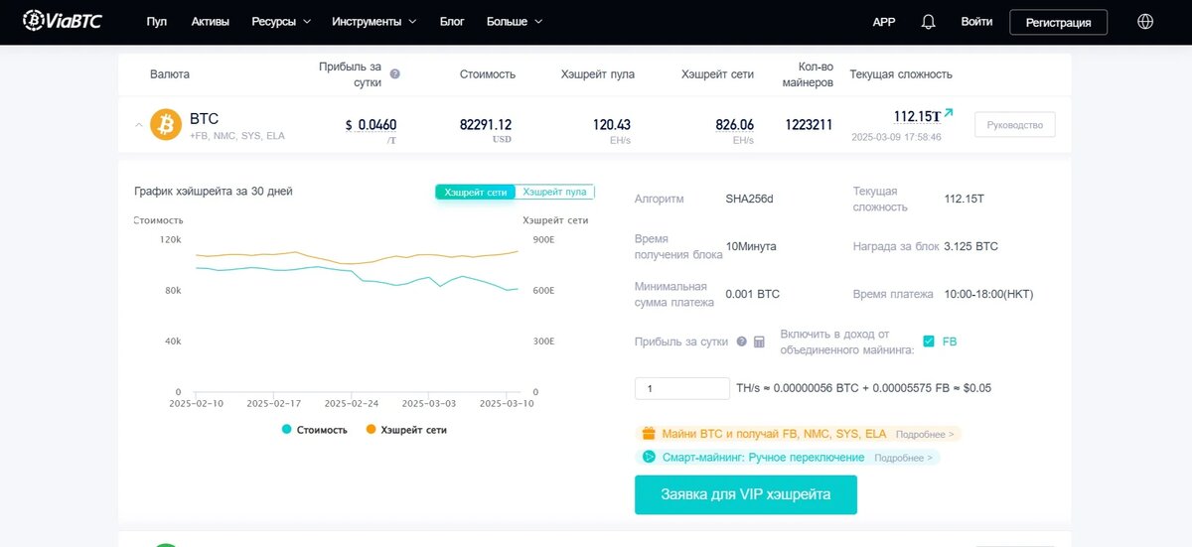Viewport: 1192px width, 547px height.
Task: Open the Блог menu item
Action: coord(452,22)
